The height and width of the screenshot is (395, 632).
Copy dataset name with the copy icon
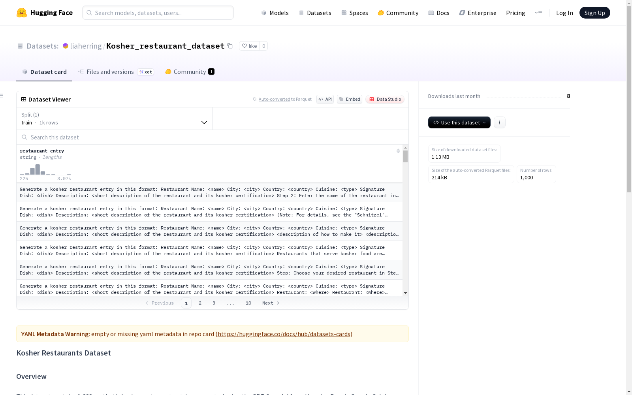pos(230,46)
